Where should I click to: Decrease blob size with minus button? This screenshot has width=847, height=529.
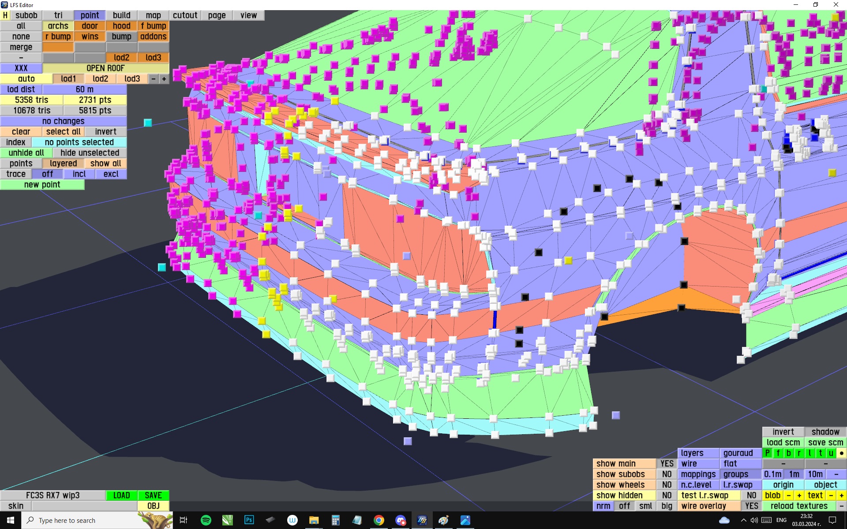point(788,495)
